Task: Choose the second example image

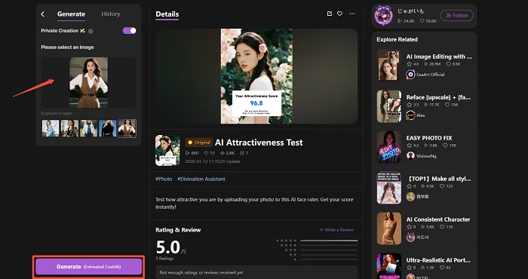Action: 69,128
